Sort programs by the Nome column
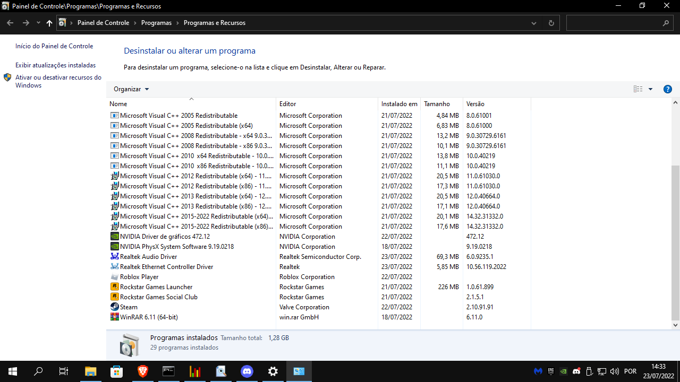Image resolution: width=680 pixels, height=382 pixels. [x=191, y=103]
